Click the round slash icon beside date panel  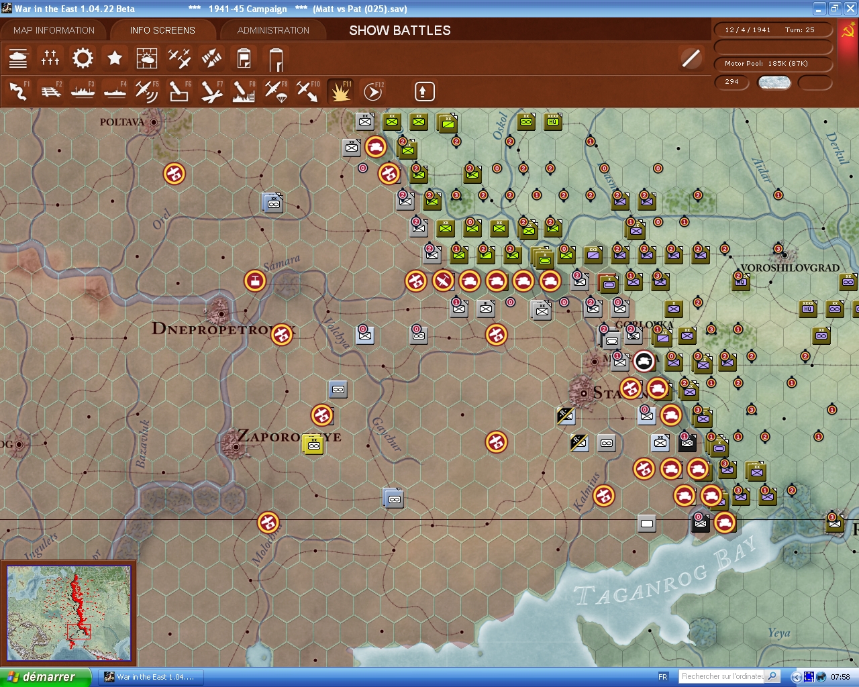(691, 58)
